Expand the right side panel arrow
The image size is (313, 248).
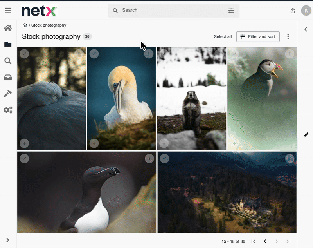point(306,29)
